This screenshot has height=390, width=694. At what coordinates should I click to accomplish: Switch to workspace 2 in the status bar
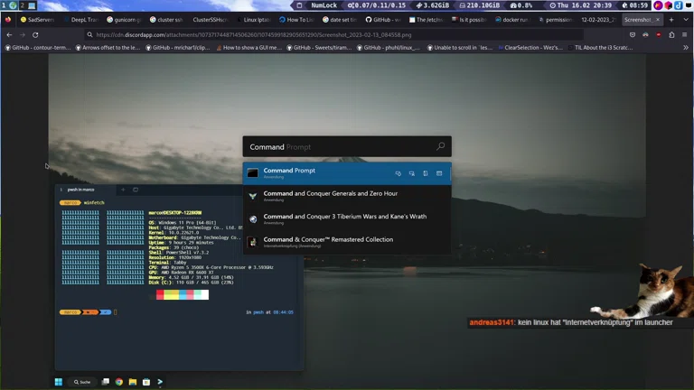coord(22,5)
